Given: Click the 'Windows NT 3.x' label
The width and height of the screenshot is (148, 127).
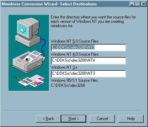Looking at the screenshot, I should point(64,67).
